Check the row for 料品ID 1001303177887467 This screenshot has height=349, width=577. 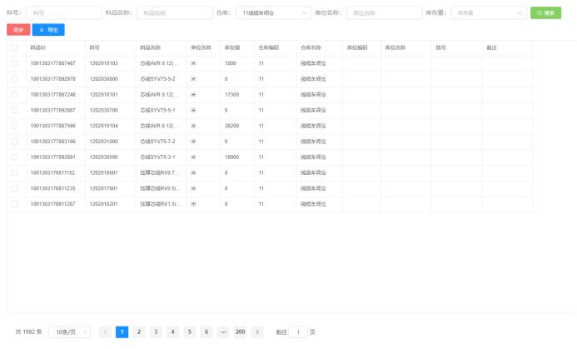tap(14, 63)
